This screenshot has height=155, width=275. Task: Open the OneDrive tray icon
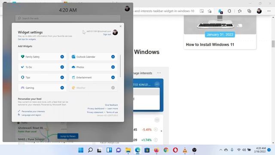pos(226,150)
